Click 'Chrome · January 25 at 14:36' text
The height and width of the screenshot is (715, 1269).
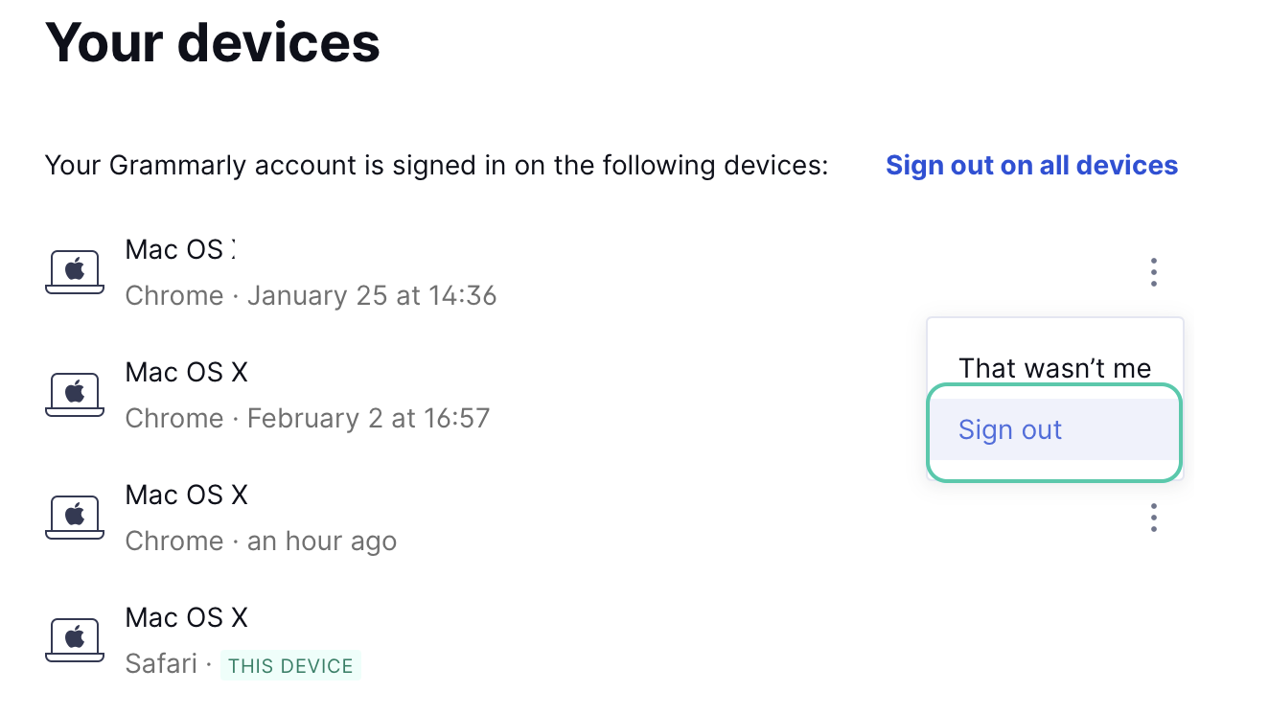tap(311, 295)
